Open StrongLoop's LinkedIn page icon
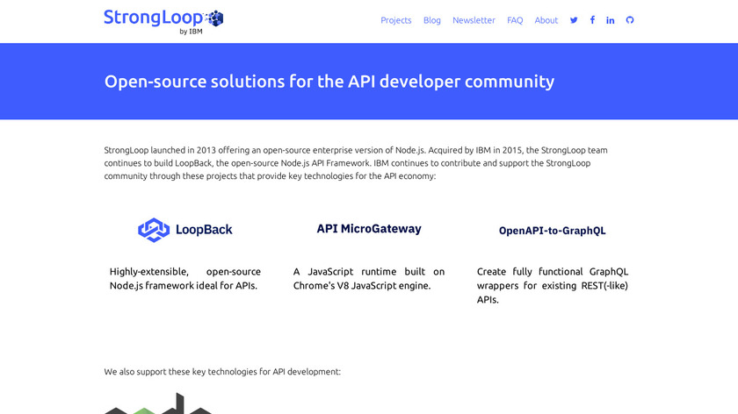Screen dimensions: 738x414 point(610,20)
